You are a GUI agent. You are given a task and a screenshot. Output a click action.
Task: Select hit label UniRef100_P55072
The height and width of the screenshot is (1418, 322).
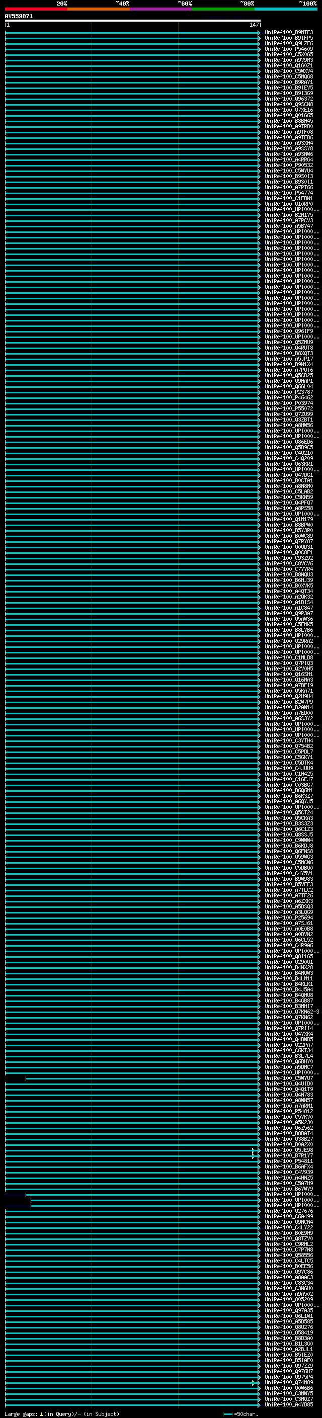point(289,408)
